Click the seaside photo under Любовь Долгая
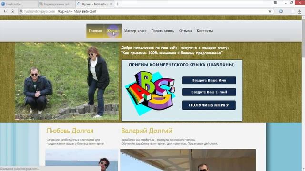Image resolution: width=305 pixels, height=171 pixels. (81, 160)
